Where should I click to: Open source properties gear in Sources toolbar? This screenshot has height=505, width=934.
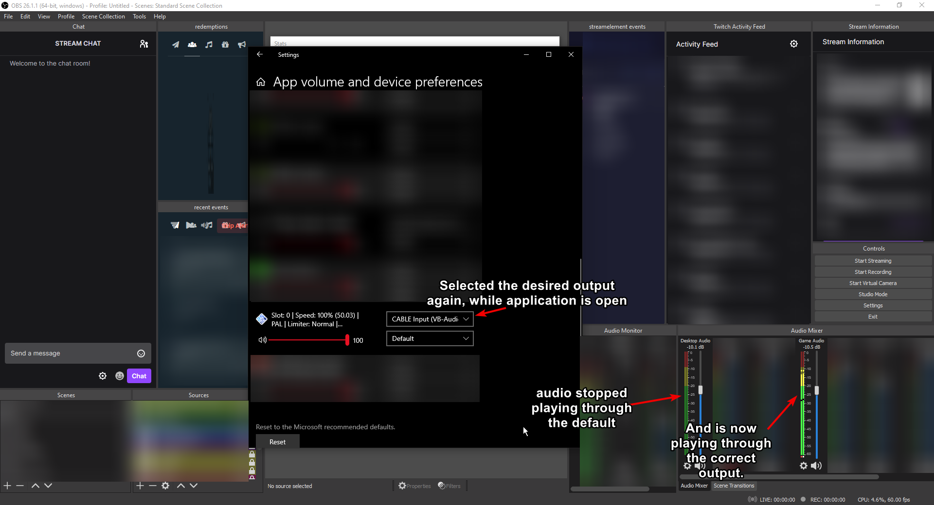coord(165,486)
